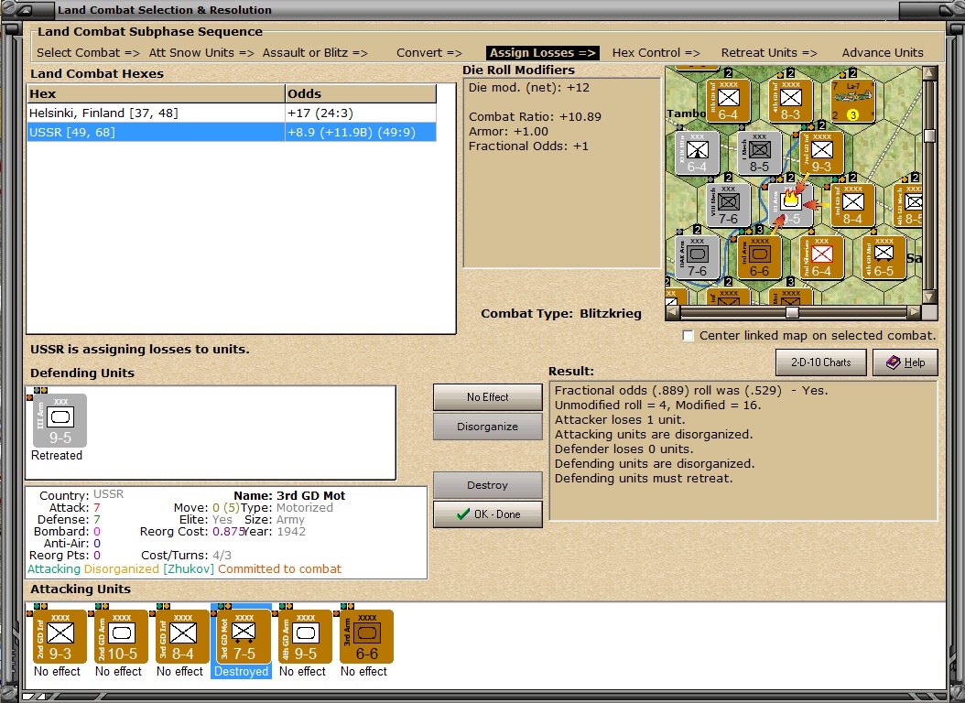Click the 2nd GD Inf 9-3 counter on map

[x=821, y=153]
